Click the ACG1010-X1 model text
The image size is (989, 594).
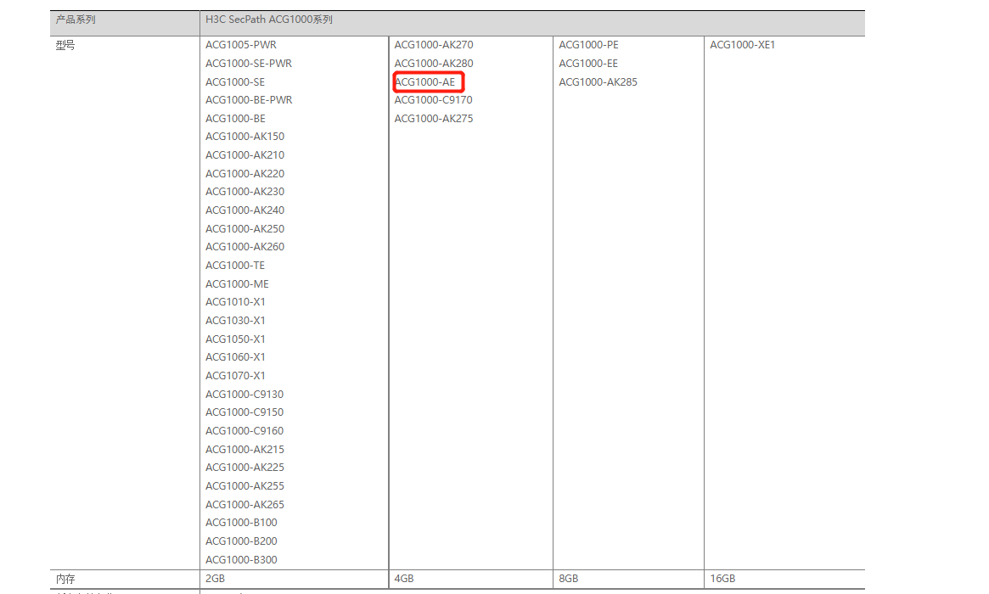(x=235, y=301)
